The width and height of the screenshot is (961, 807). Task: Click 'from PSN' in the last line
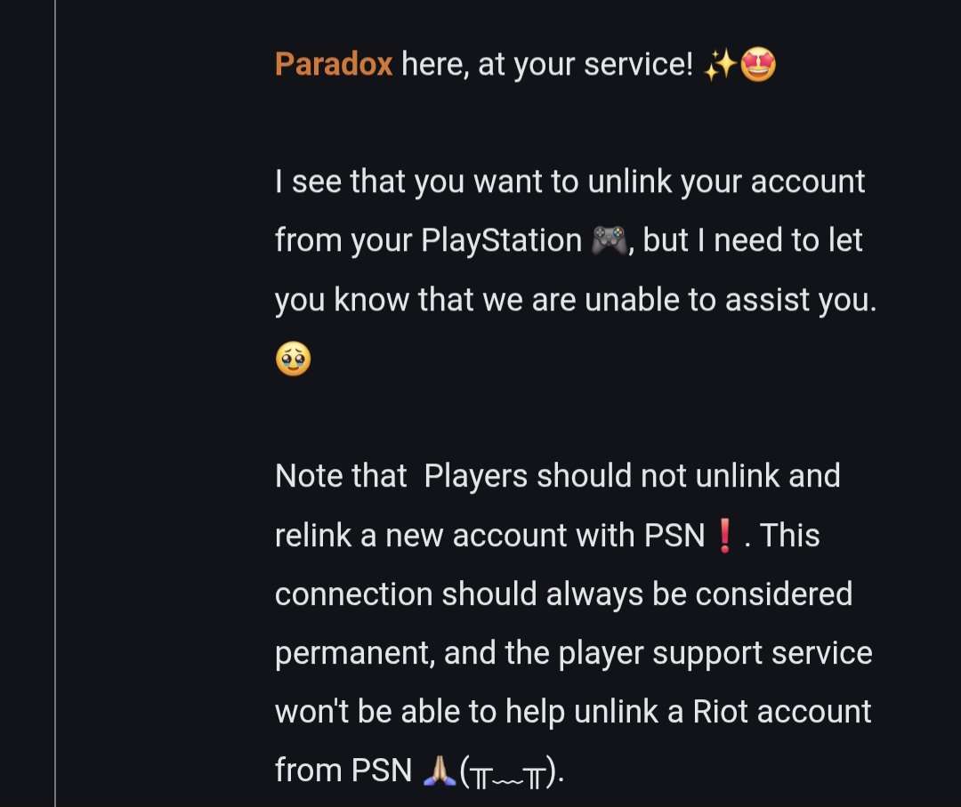pos(343,771)
